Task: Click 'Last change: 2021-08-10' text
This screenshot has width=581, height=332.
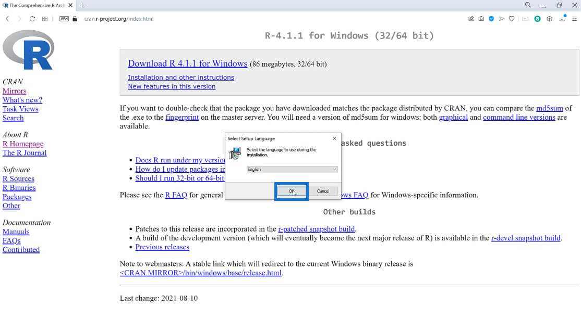Action: coord(159,298)
